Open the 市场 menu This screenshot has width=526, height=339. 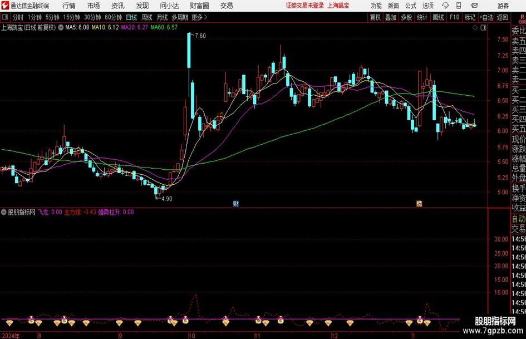[94, 6]
